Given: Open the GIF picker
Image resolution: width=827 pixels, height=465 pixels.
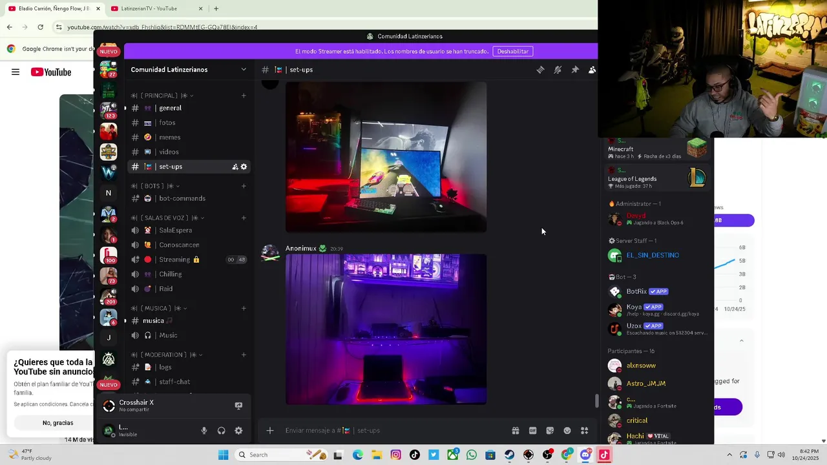Looking at the screenshot, I should pyautogui.click(x=533, y=431).
